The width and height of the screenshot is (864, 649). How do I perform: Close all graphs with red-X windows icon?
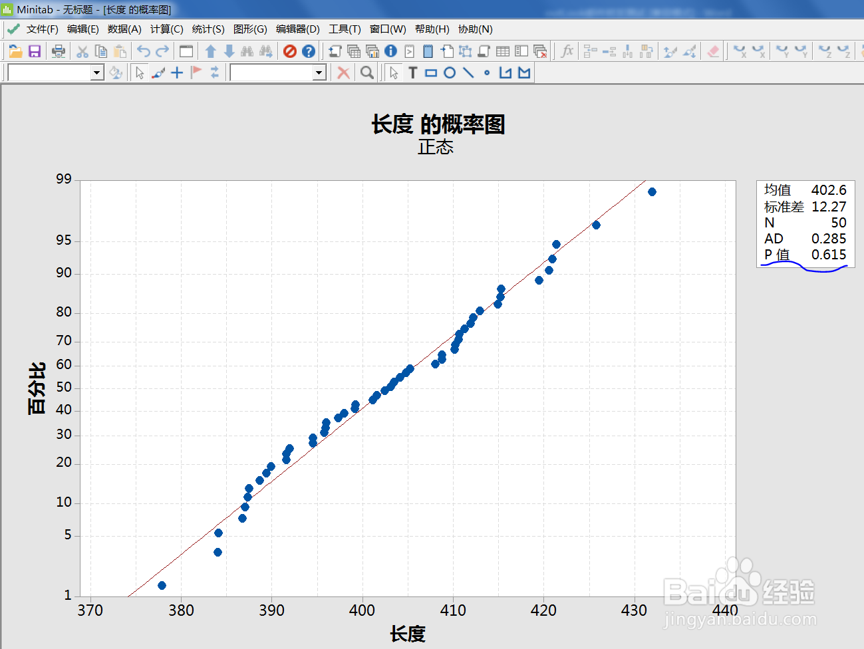(540, 51)
